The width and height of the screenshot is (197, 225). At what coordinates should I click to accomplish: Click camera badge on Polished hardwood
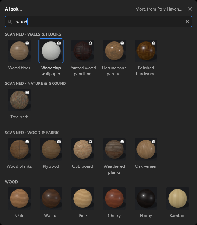pyautogui.click(x=154, y=43)
